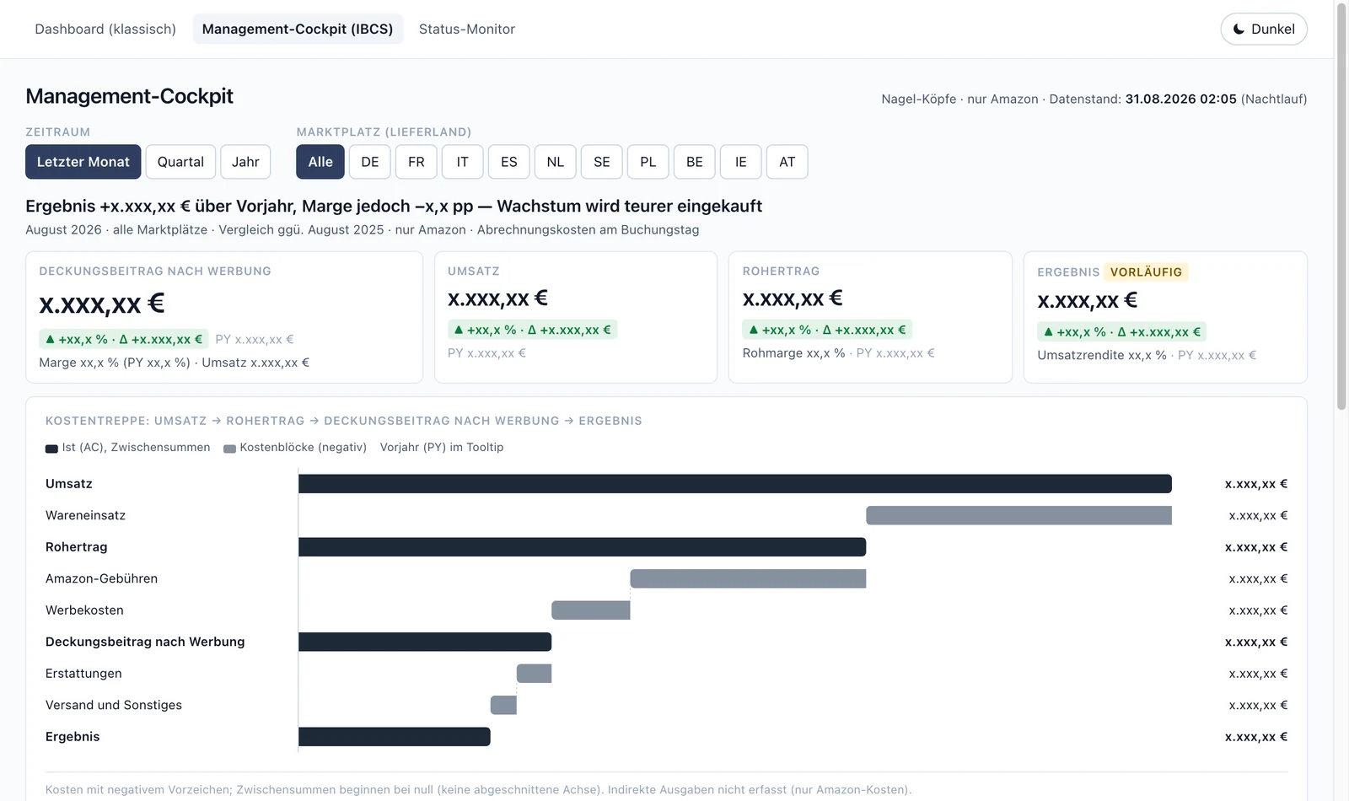Viewport: 1349px width, 801px height.
Task: Filter by marketplace FR
Action: [x=417, y=162]
